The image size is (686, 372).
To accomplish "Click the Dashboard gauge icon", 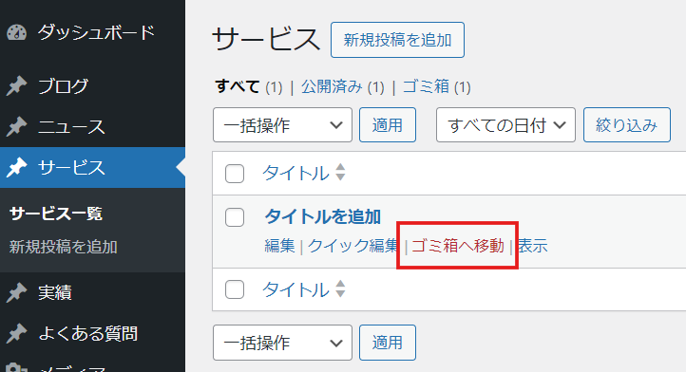I will (16, 33).
